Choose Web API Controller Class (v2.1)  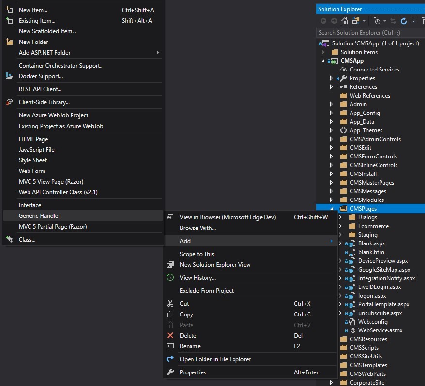[x=83, y=192]
